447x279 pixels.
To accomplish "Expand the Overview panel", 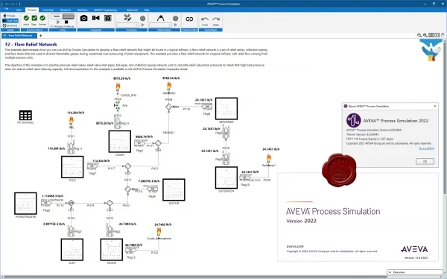I will [415, 272].
